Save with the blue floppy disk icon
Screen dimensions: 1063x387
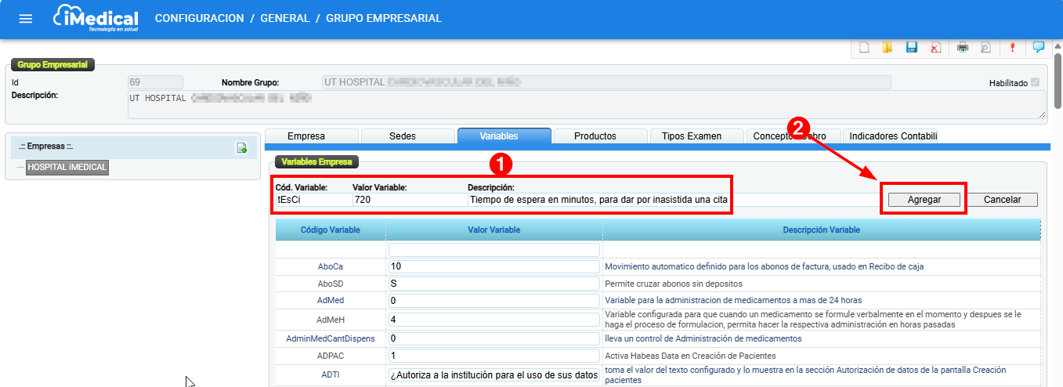pos(911,48)
